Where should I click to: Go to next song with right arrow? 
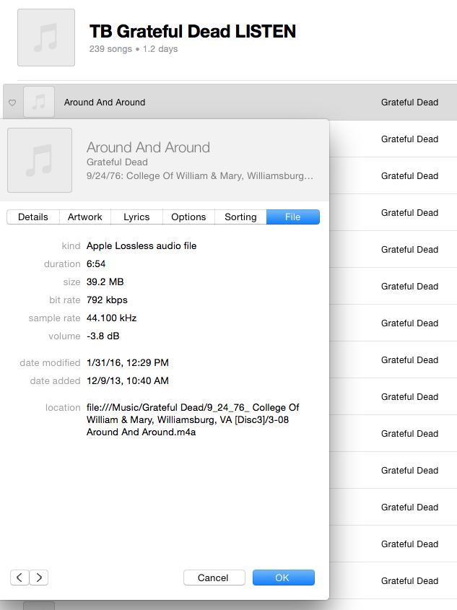pos(39,578)
